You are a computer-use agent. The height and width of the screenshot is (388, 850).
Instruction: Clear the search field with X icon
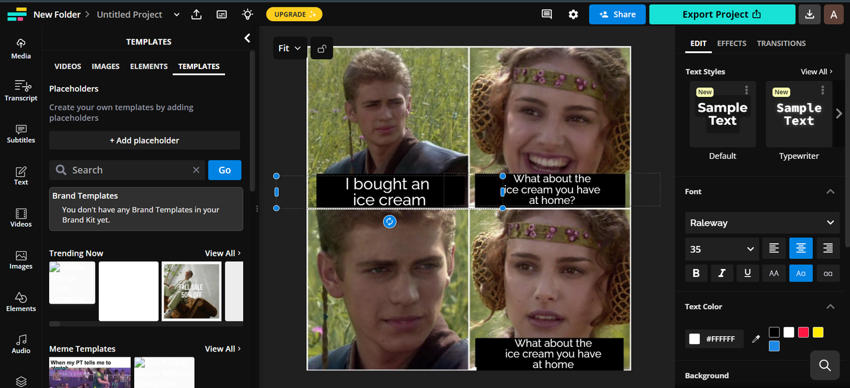click(196, 170)
